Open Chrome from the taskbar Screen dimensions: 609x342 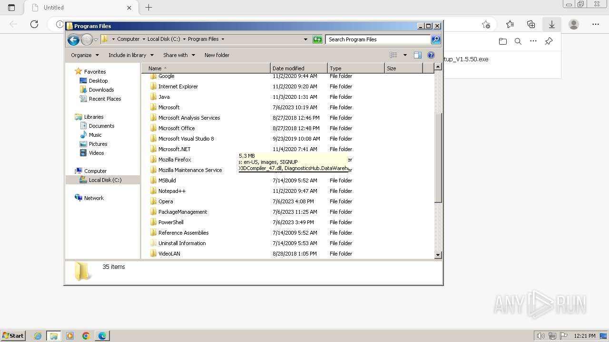point(86,336)
